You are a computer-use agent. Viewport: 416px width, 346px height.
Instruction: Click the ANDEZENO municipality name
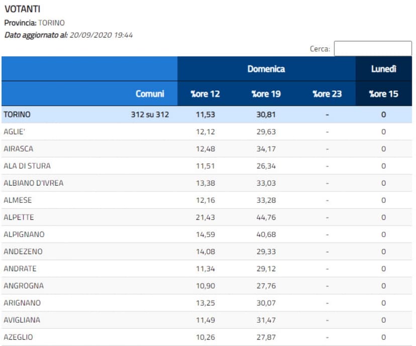click(x=23, y=252)
